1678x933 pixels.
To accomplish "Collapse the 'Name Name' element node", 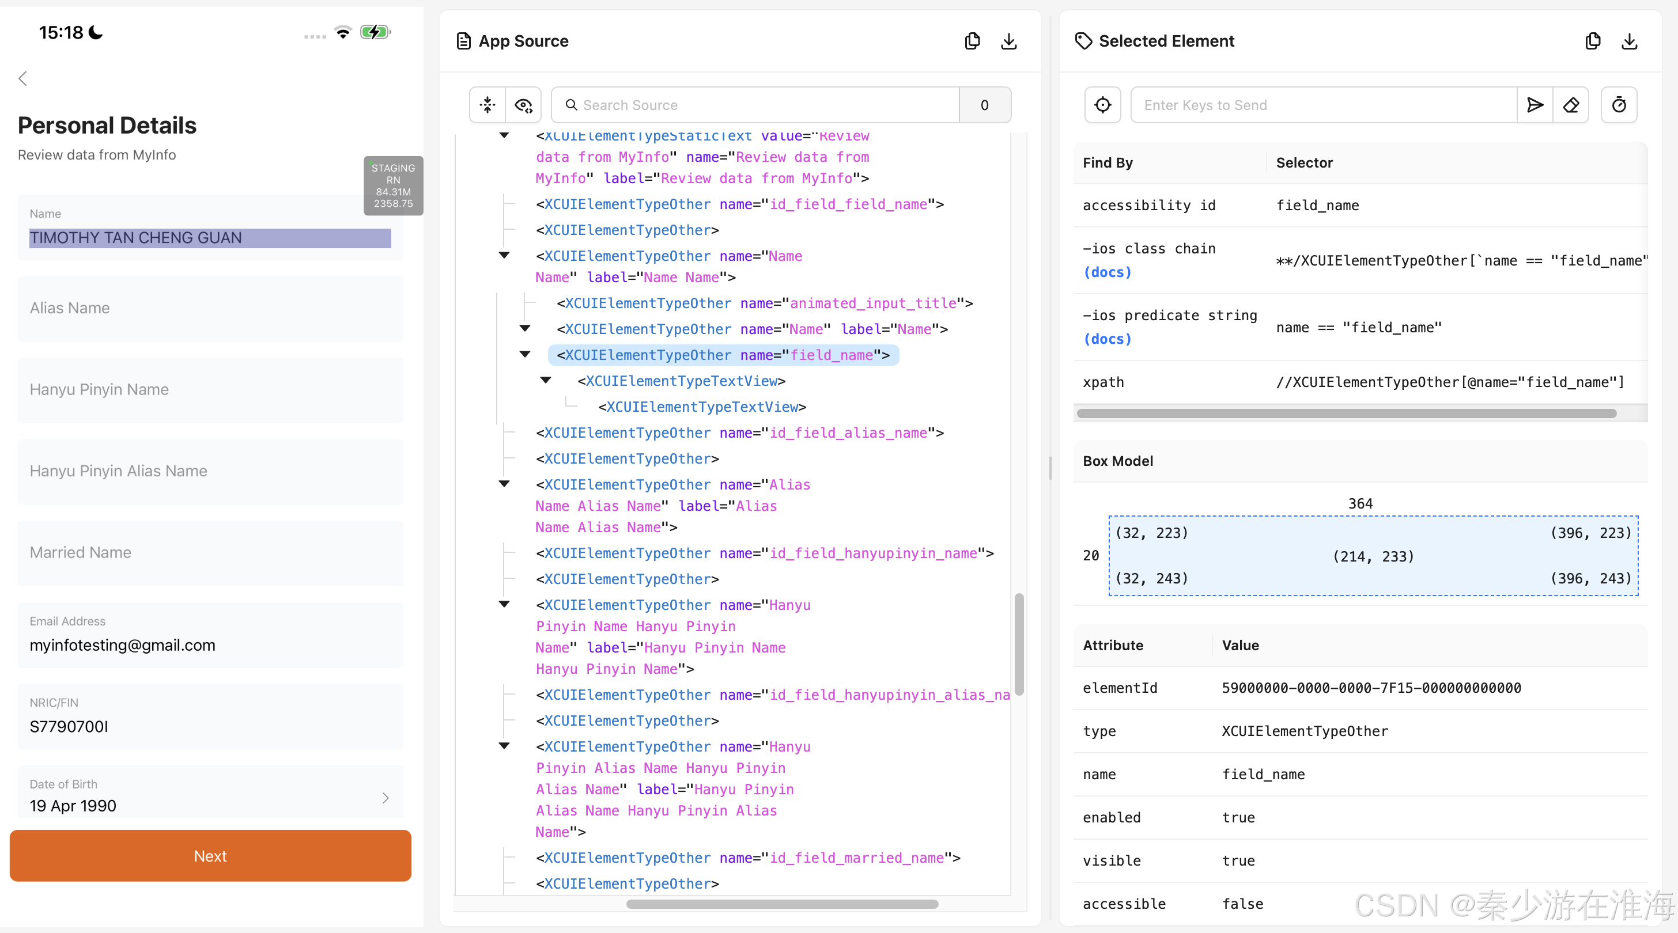I will pyautogui.click(x=504, y=255).
